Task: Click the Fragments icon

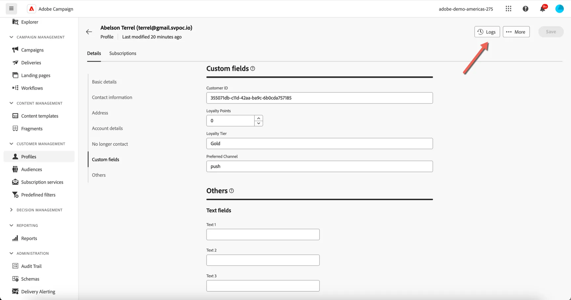Action: [15, 128]
